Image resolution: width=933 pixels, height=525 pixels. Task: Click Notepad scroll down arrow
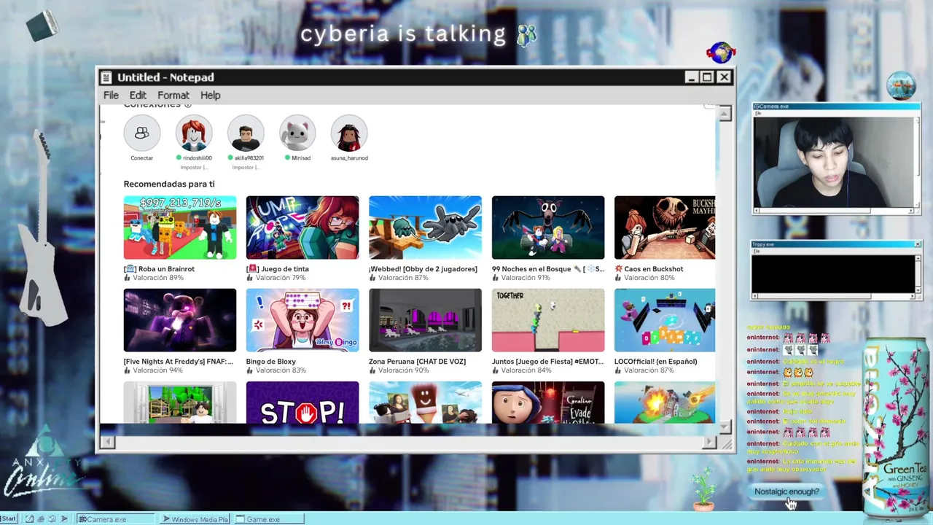[x=725, y=427]
